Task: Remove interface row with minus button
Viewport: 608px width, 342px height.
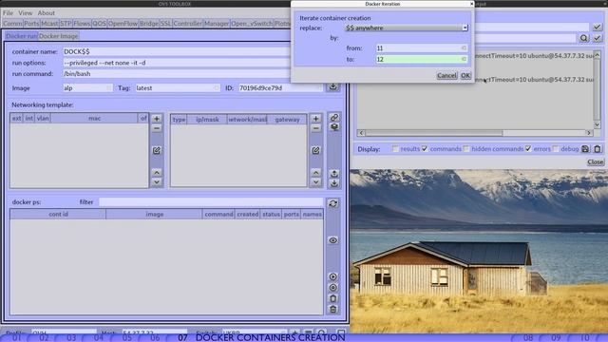Action: coord(157,128)
